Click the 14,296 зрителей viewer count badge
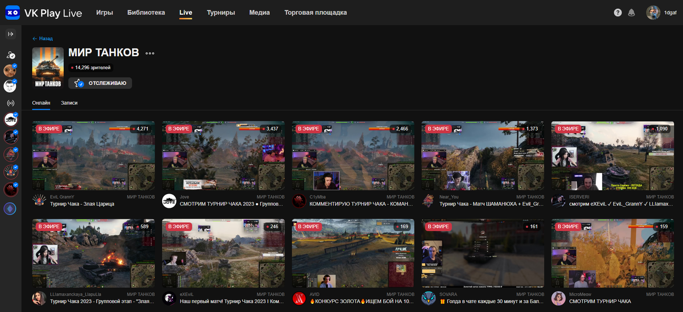683x312 pixels. click(x=91, y=68)
